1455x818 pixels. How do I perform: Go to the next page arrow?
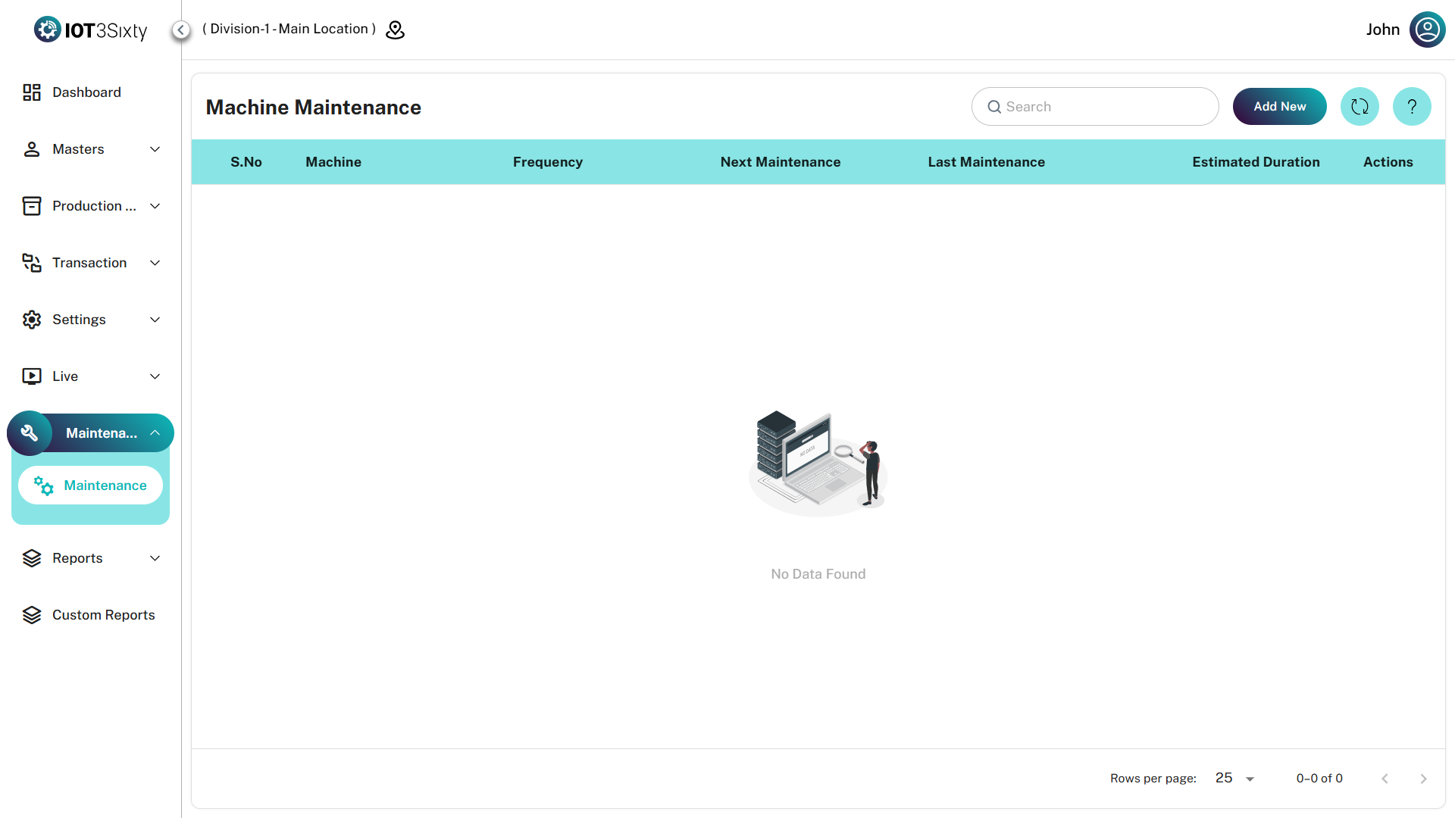1423,779
